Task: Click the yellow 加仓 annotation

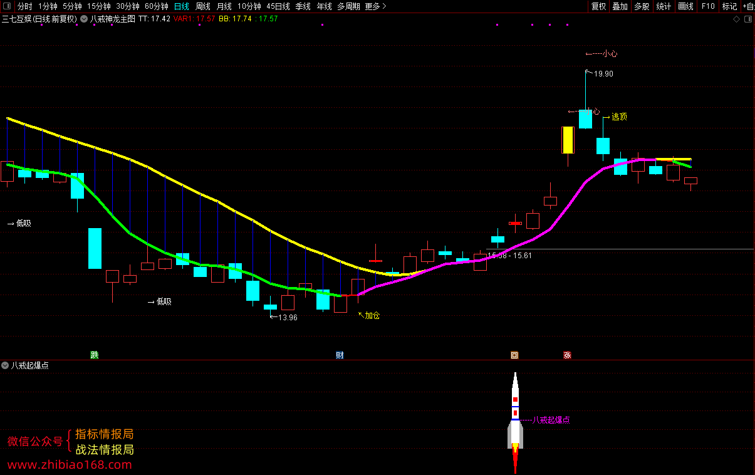Action: (x=372, y=315)
